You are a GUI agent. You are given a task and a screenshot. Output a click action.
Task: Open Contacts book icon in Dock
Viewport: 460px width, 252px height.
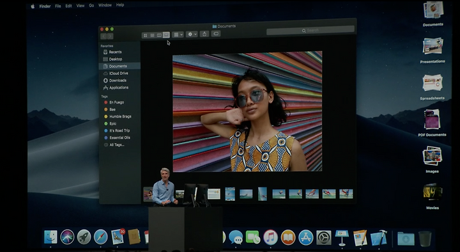click(134, 237)
